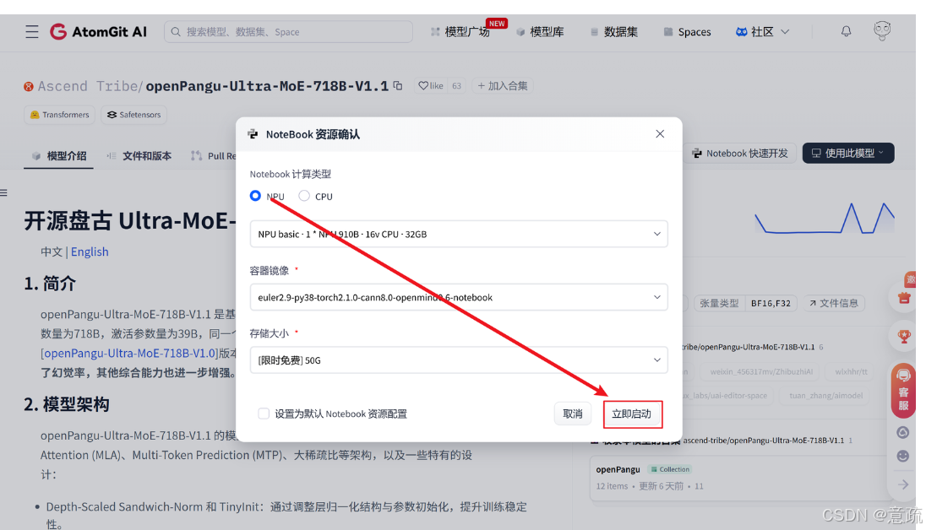
Task: Click the Safetensors tag
Action: pyautogui.click(x=134, y=115)
